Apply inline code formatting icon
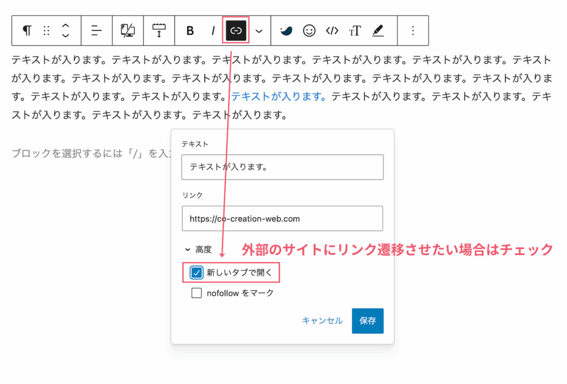The height and width of the screenshot is (384, 567). (x=332, y=31)
